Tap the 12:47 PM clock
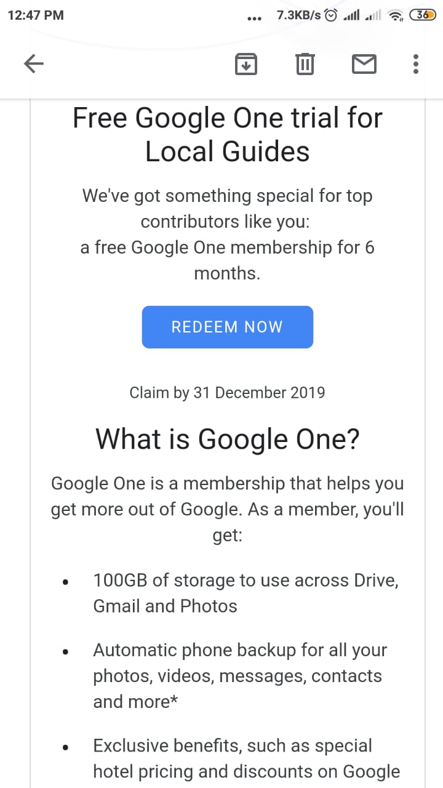The height and width of the screenshot is (788, 443). coord(36,15)
